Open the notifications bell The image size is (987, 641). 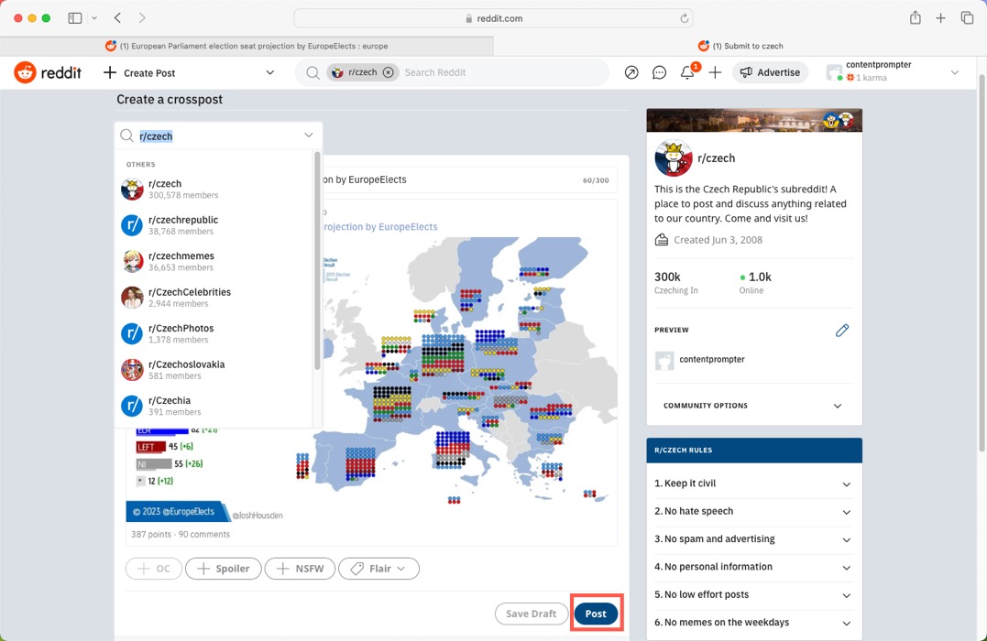[687, 72]
